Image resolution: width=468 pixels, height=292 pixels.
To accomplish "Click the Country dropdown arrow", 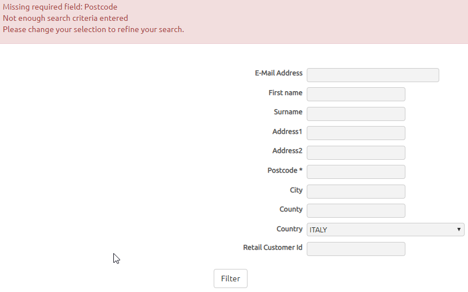I will (459, 230).
